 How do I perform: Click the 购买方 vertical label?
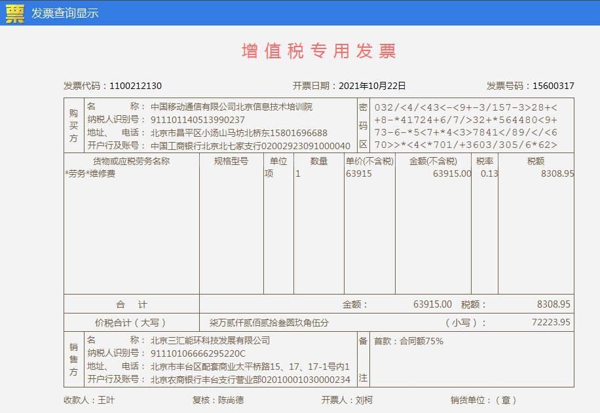73,126
